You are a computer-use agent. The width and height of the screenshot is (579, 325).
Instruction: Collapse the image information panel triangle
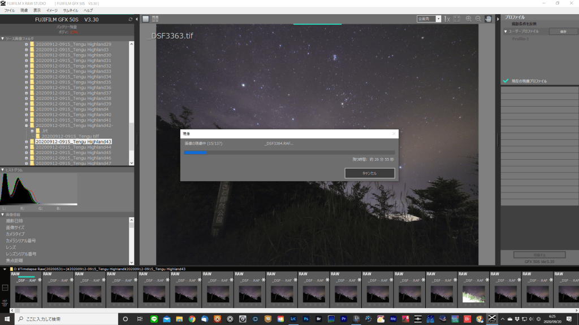tap(2, 214)
